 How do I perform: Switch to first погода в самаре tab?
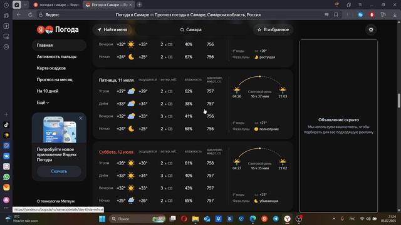point(56,5)
